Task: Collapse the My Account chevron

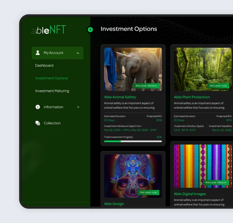Action: click(78, 53)
